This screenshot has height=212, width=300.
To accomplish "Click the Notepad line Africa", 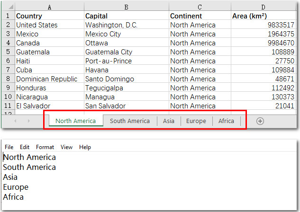I will (13, 197).
